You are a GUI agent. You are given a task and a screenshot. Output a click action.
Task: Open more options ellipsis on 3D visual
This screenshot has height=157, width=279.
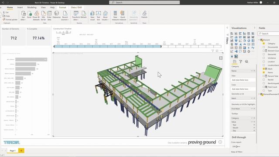[x=221, y=51]
